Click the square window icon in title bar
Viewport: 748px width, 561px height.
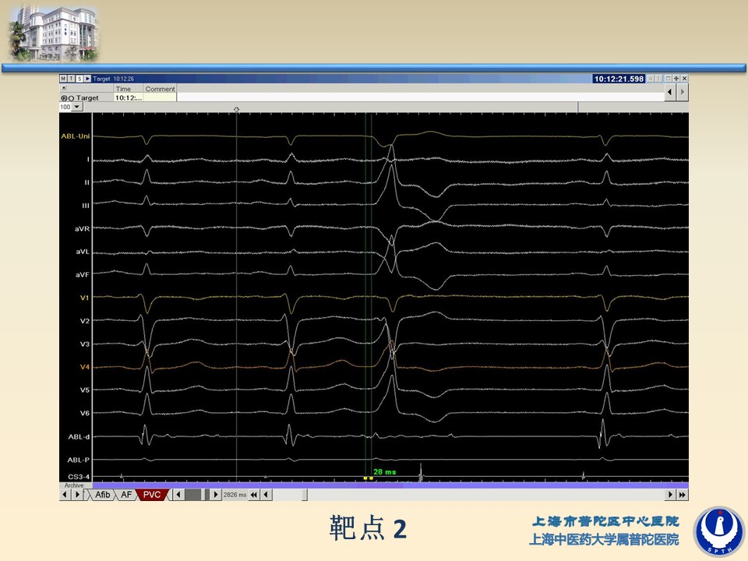(x=669, y=79)
